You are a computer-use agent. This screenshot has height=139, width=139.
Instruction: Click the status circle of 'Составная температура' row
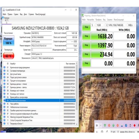[x=5, y=71]
